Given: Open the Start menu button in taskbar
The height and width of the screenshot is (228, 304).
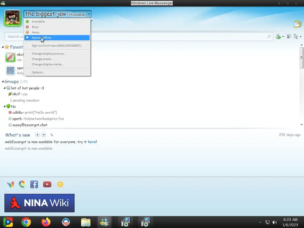Looking at the screenshot, I should tap(8, 222).
